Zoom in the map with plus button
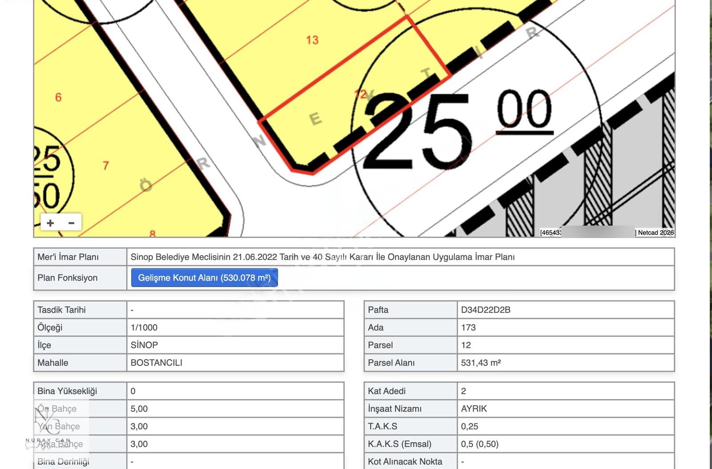 [x=50, y=222]
